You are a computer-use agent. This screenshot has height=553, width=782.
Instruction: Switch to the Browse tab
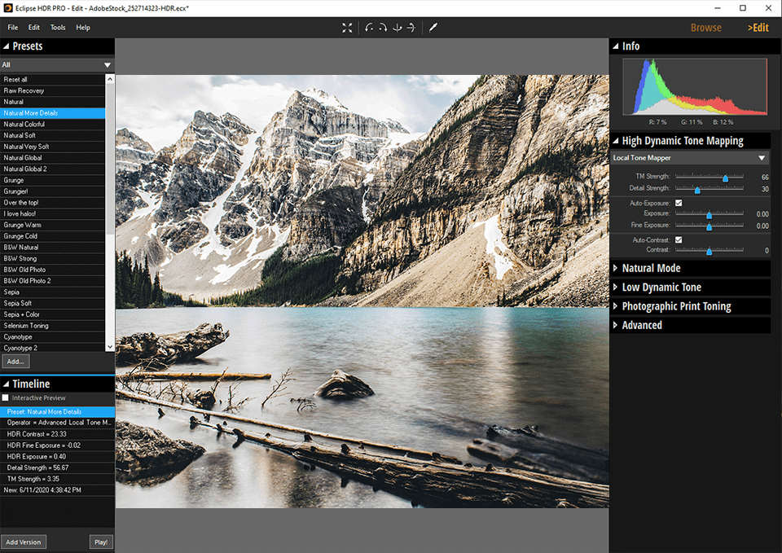tap(705, 27)
